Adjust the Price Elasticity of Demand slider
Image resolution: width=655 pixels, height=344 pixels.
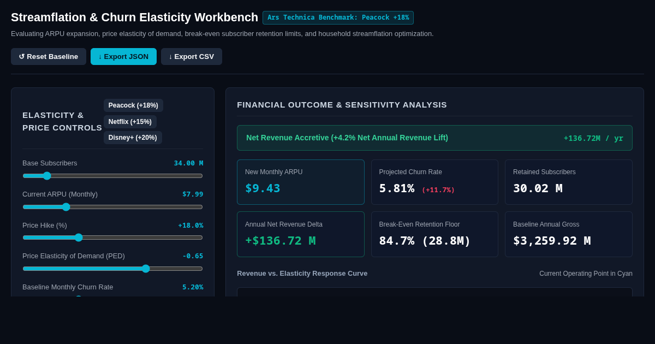point(112,269)
